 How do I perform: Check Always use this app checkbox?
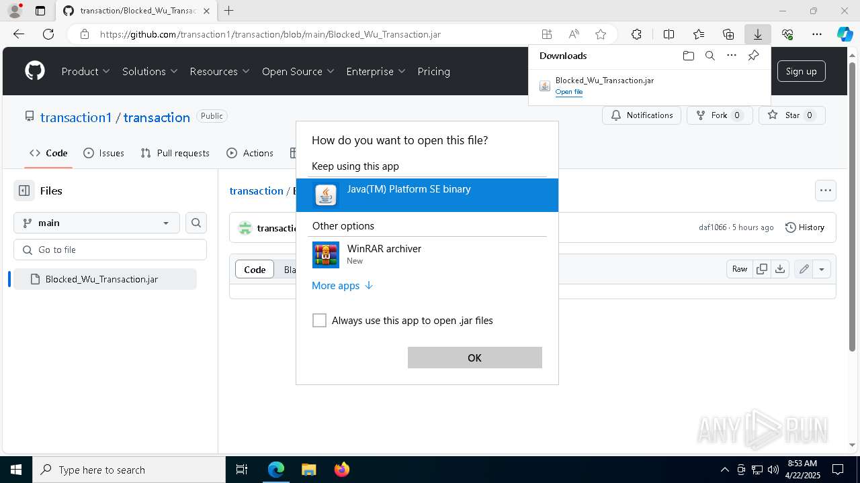coord(319,321)
